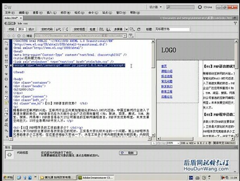The height and width of the screenshot is (181, 240).
Task: Open the Windows 开始 start button
Action: click(x=8, y=177)
